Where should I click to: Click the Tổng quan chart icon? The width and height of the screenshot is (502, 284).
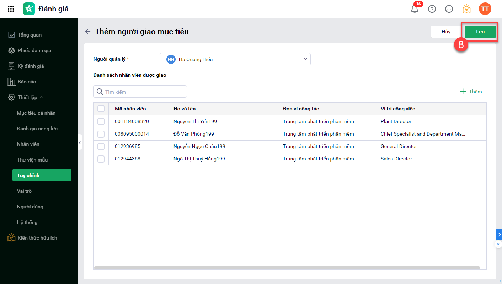point(11,35)
